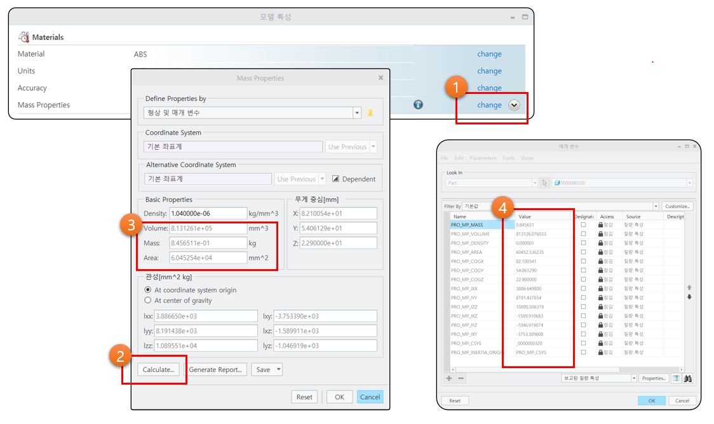The width and height of the screenshot is (714, 424).
Task: Click the lock icon on the PRO_MP_VOLUME row
Action: [601, 234]
